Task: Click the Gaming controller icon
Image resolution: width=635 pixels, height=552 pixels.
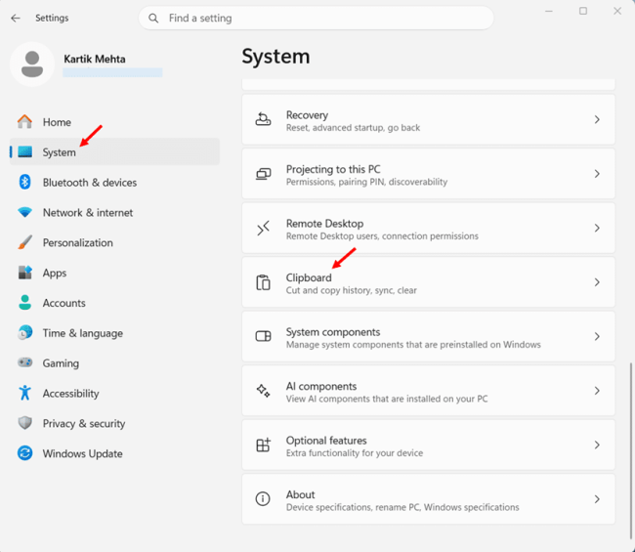Action: point(25,362)
